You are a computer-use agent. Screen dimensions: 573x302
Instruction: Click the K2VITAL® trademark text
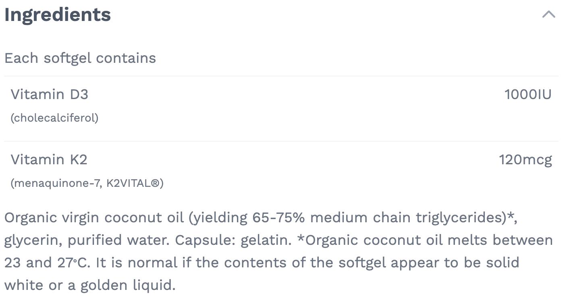click(133, 184)
